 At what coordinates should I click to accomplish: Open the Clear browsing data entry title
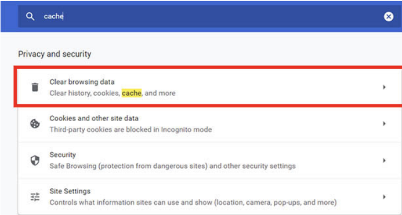(x=82, y=82)
